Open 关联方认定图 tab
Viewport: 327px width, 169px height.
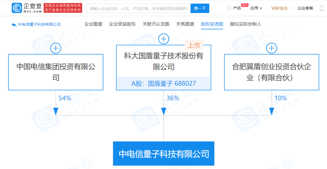coord(156,24)
